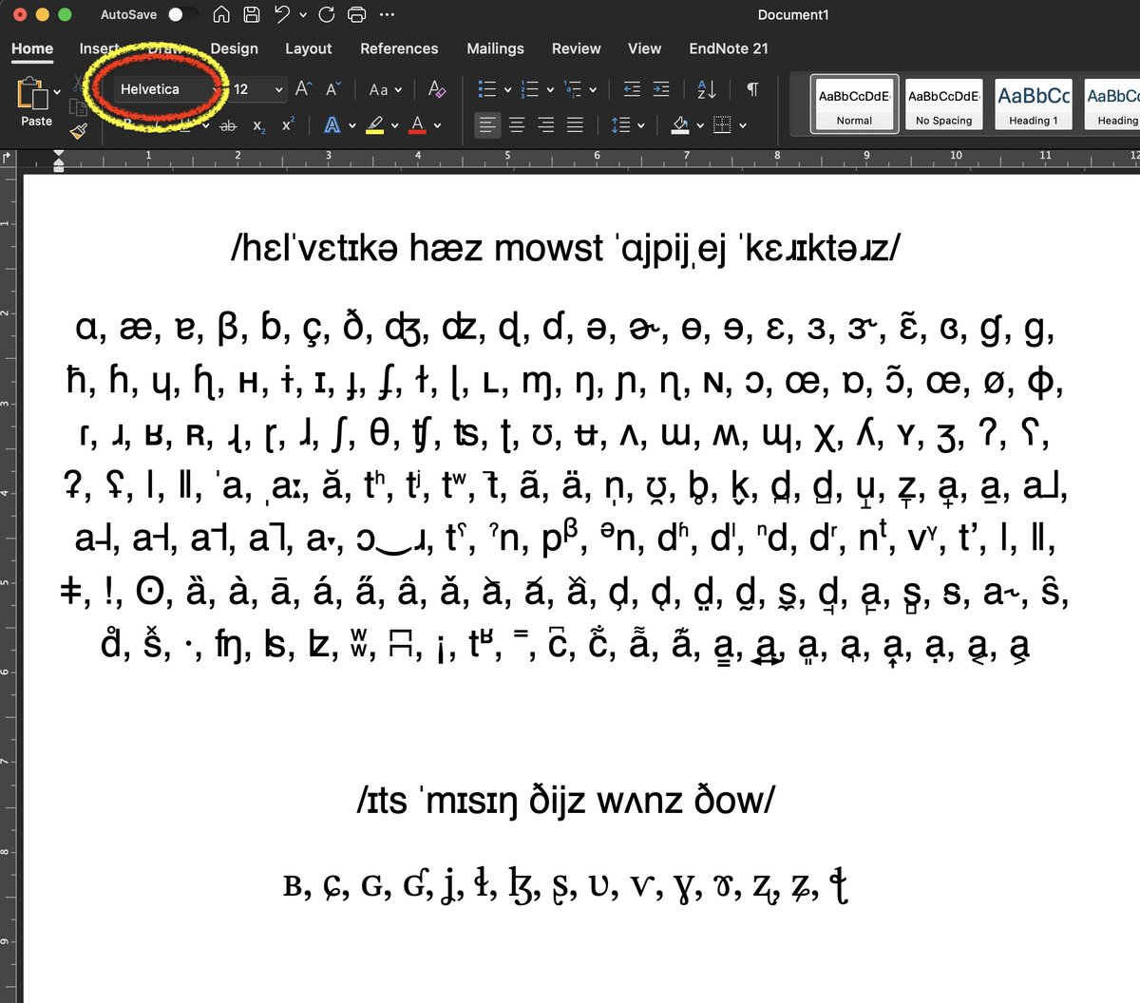
Task: Open the Mailings tab
Action: tap(495, 48)
